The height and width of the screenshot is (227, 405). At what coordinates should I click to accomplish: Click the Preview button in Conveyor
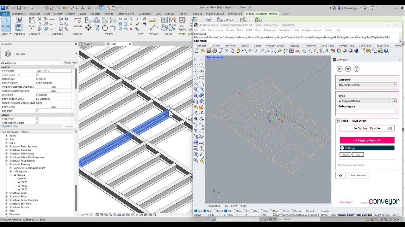[x=345, y=154]
